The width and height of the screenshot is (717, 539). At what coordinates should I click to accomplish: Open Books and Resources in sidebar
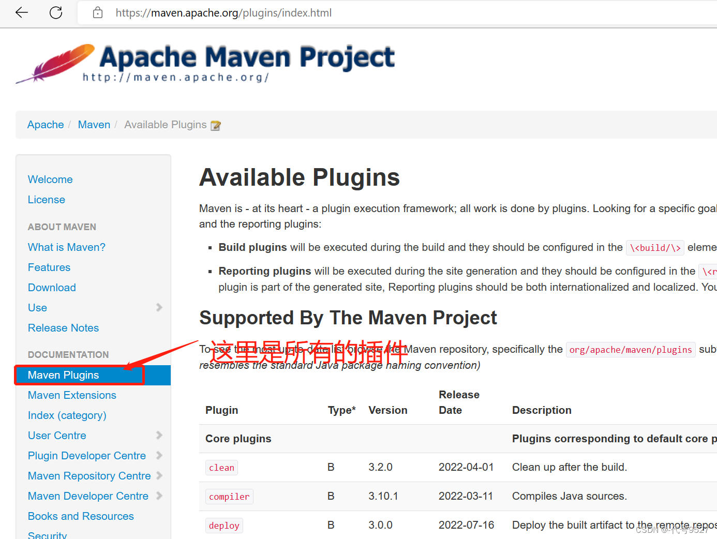81,516
